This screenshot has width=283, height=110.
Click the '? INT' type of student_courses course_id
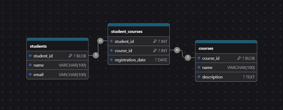163,51
